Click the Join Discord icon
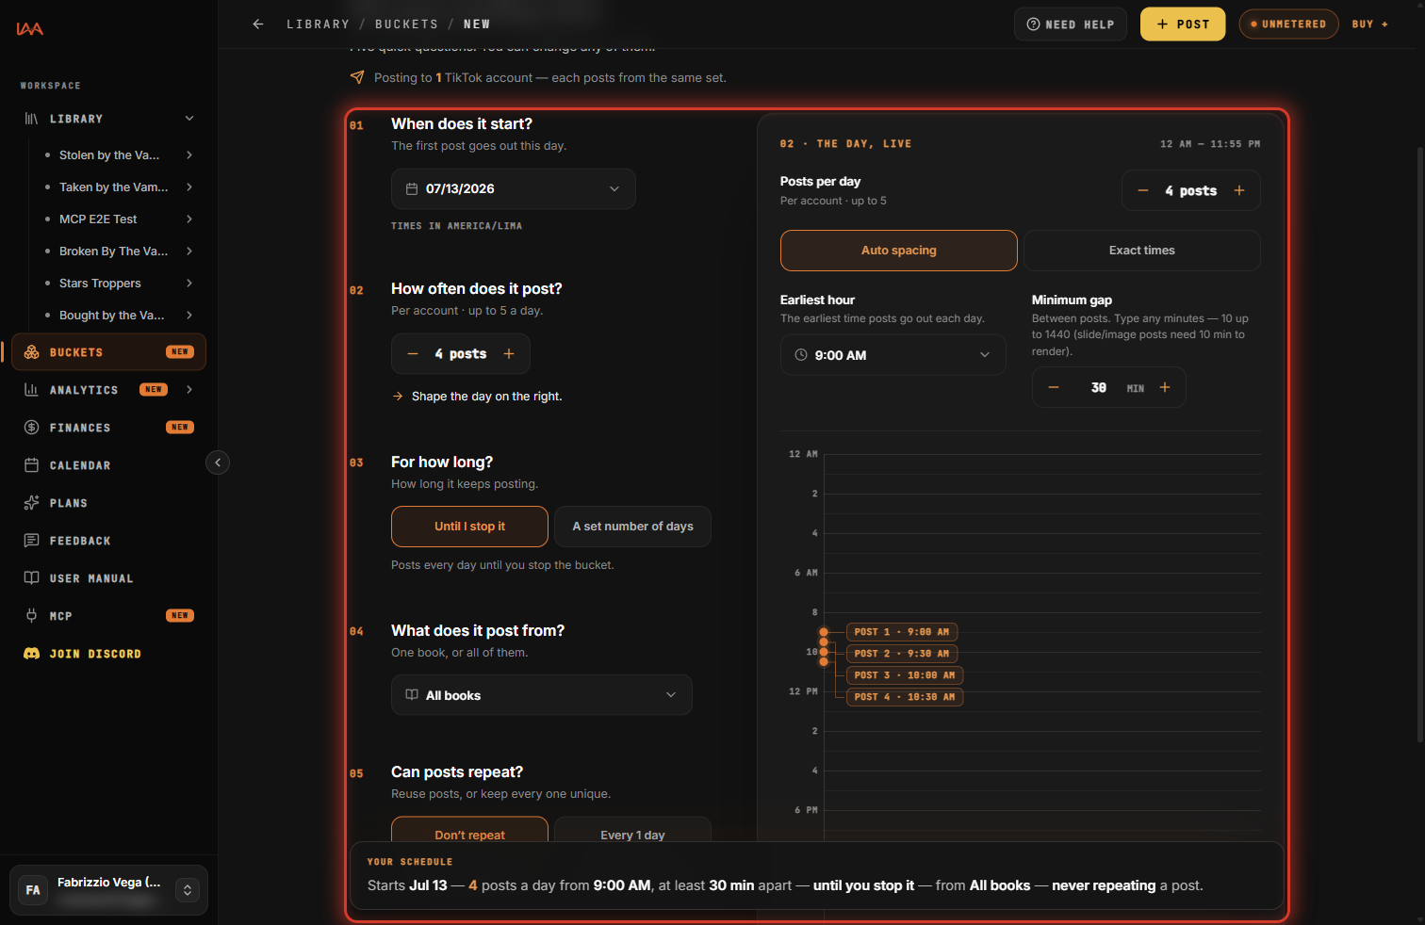Screen dimensions: 1425x925 point(31,654)
